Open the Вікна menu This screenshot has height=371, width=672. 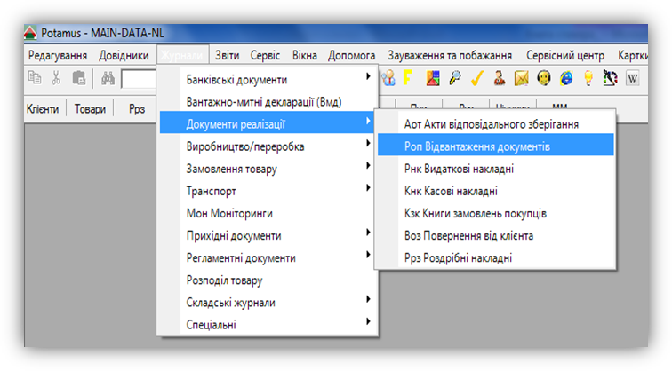pyautogui.click(x=305, y=55)
